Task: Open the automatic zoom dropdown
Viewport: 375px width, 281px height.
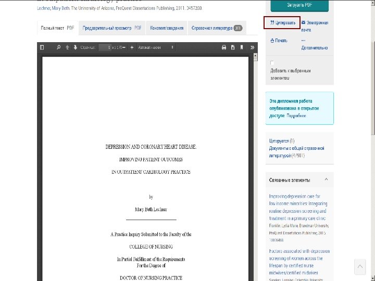Action: coord(156,47)
